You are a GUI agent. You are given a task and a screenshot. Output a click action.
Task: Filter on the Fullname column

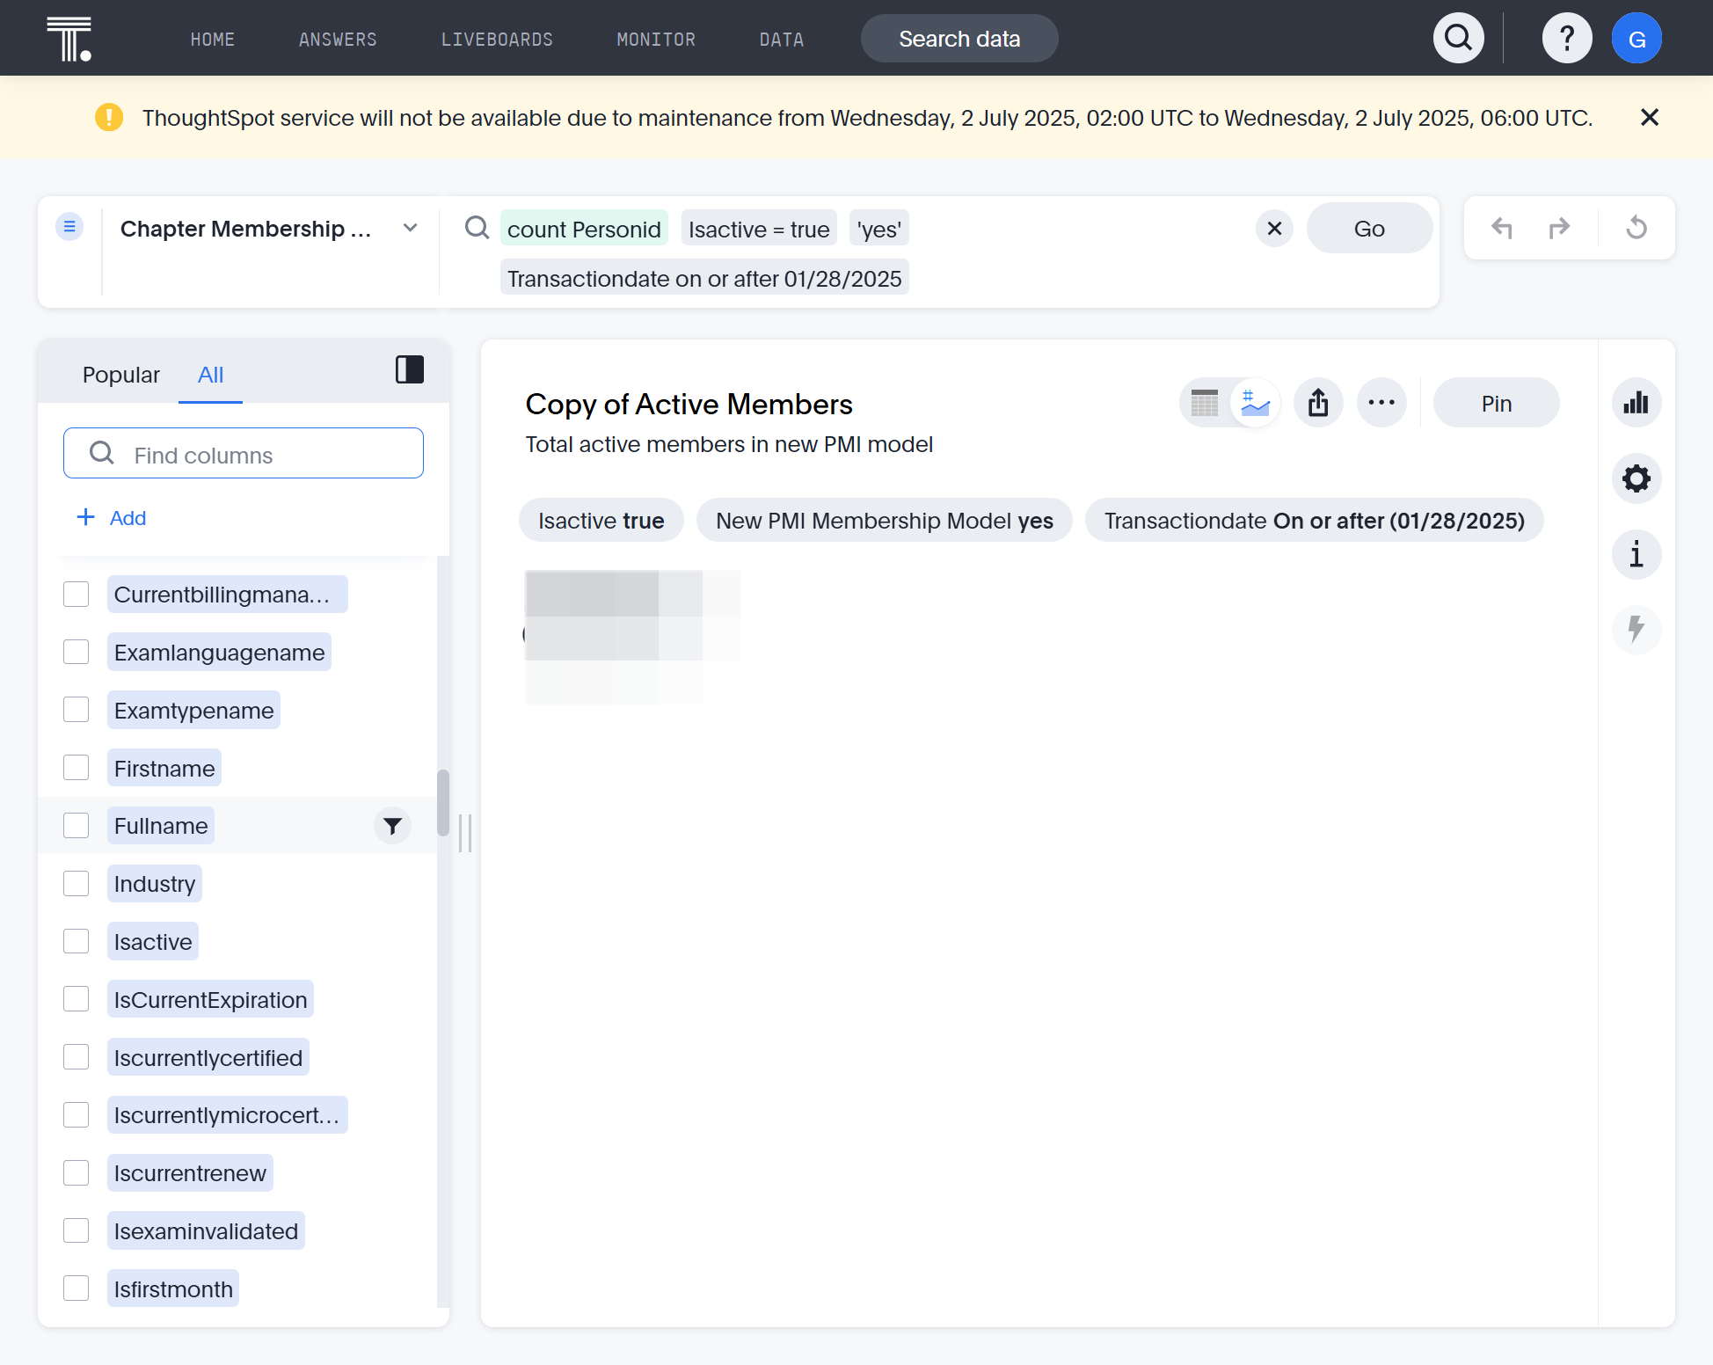(392, 826)
